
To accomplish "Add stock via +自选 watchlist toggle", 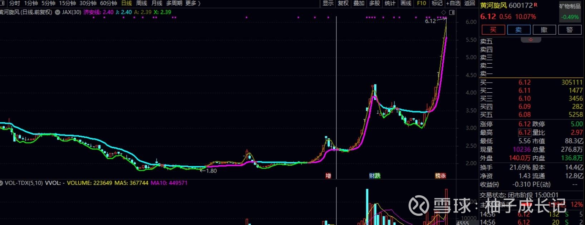I will pyautogui.click(x=453, y=3).
